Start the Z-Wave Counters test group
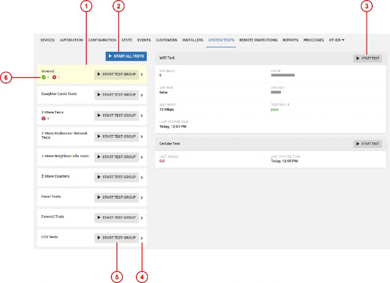This screenshot has height=283, width=390. tap(116, 177)
